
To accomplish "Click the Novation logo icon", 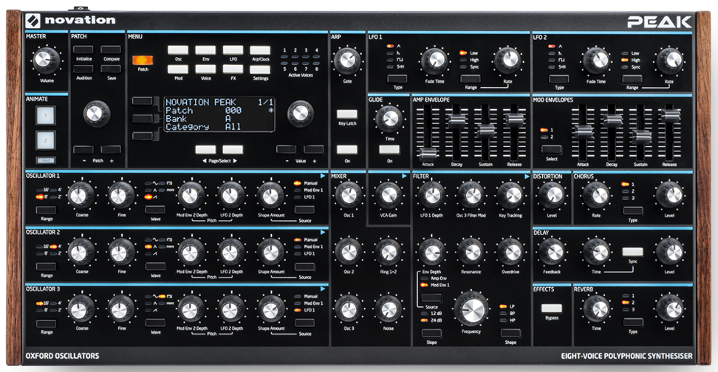I will click(x=33, y=21).
